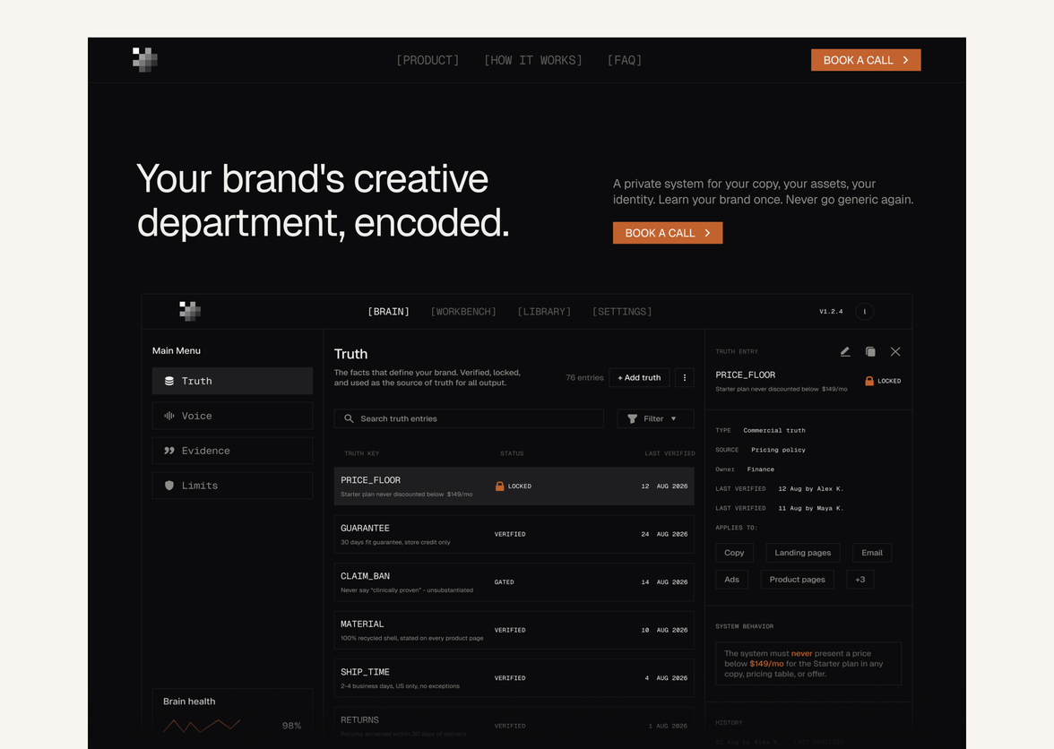Expand the +3 more applies-to tags

[x=860, y=580]
